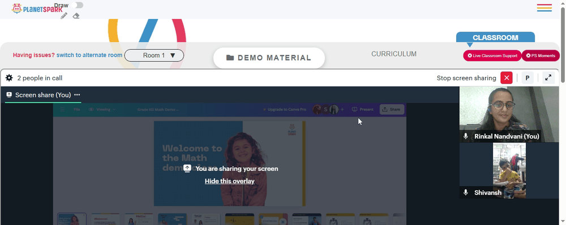Select the third Hello slide thumbnail
566x225 pixels.
(x=139, y=219)
